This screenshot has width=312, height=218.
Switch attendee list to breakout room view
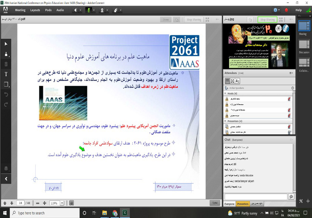coord(232,81)
